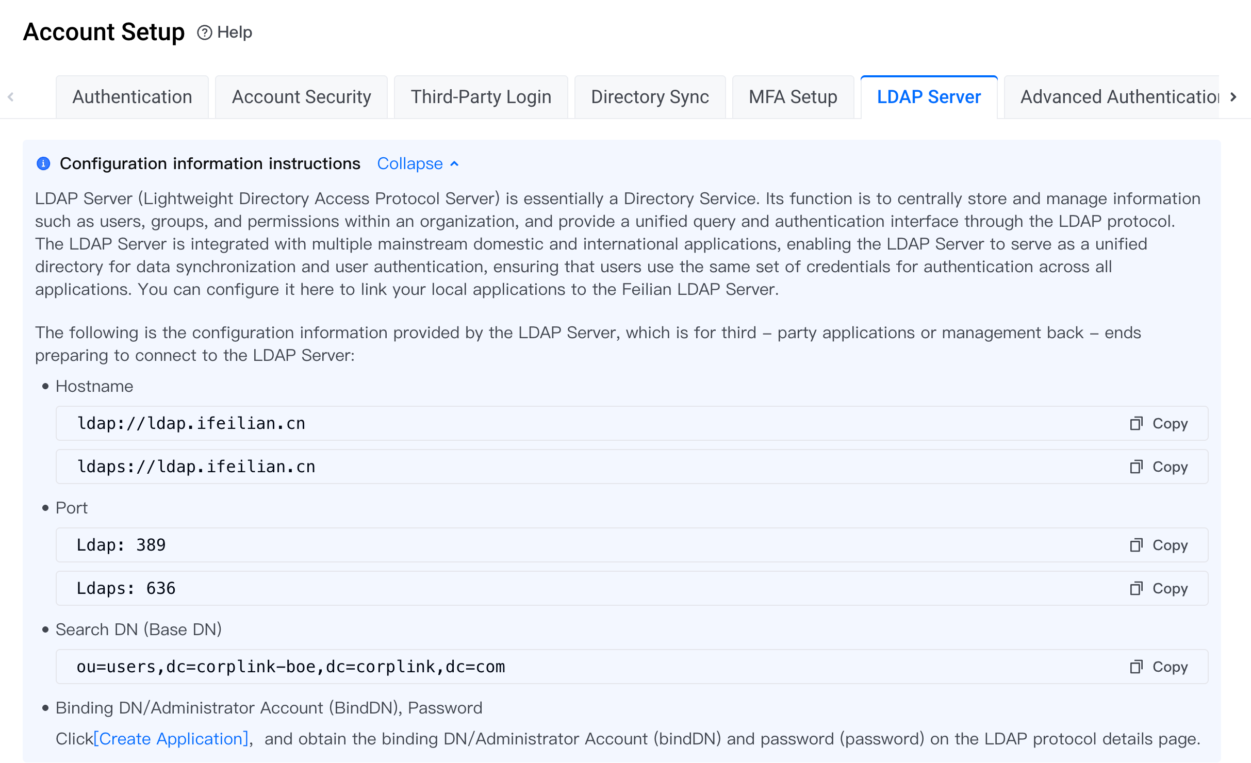Click the blue info icon beside Configuration instructions
Screen dimensions: 1251x763
coord(43,163)
